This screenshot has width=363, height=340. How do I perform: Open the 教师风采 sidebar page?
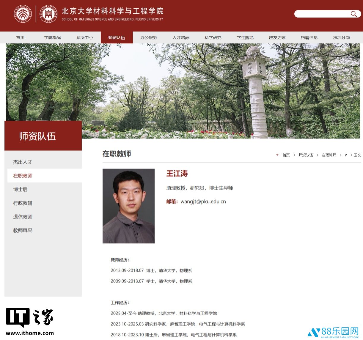point(23,230)
